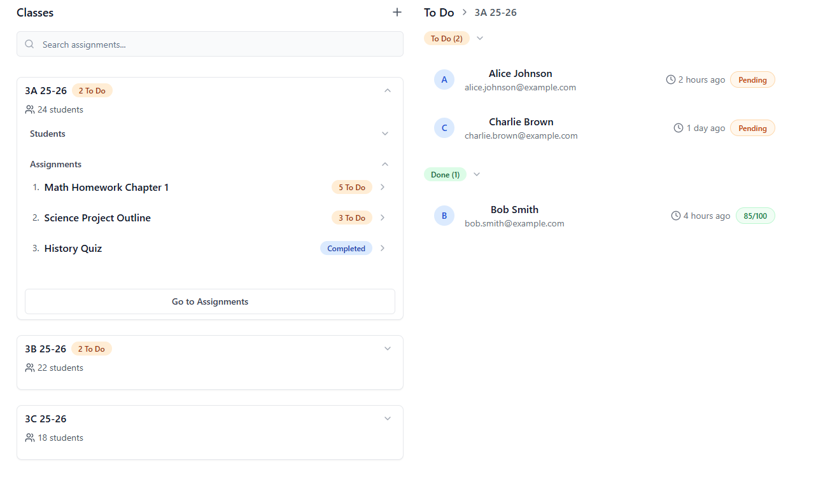Click the Go to Assignments button
The height and width of the screenshot is (484, 816).
(x=209, y=301)
